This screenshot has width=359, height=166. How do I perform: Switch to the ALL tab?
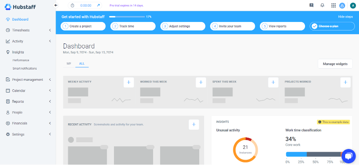(82, 64)
